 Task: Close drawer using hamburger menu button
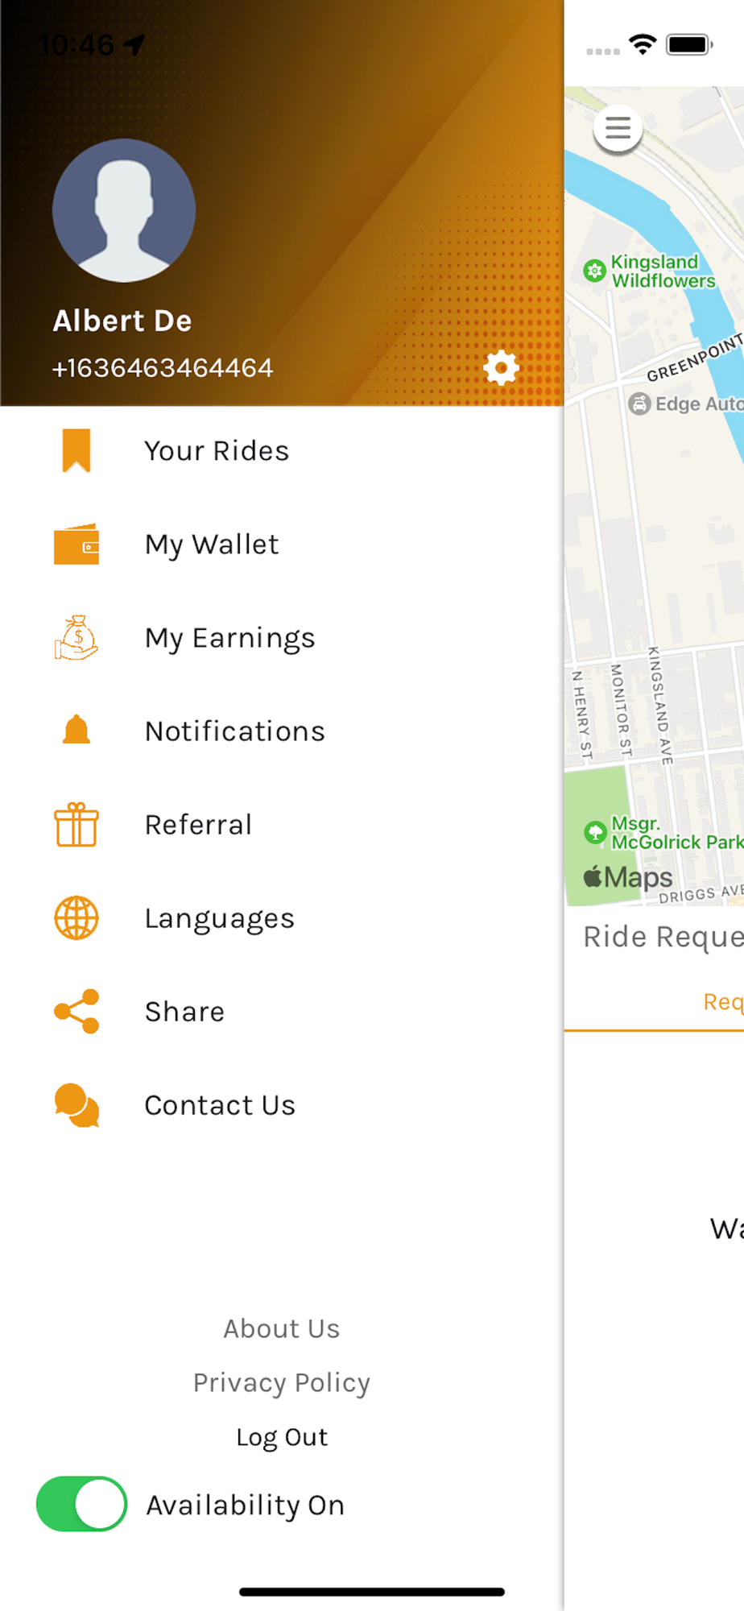pyautogui.click(x=618, y=128)
